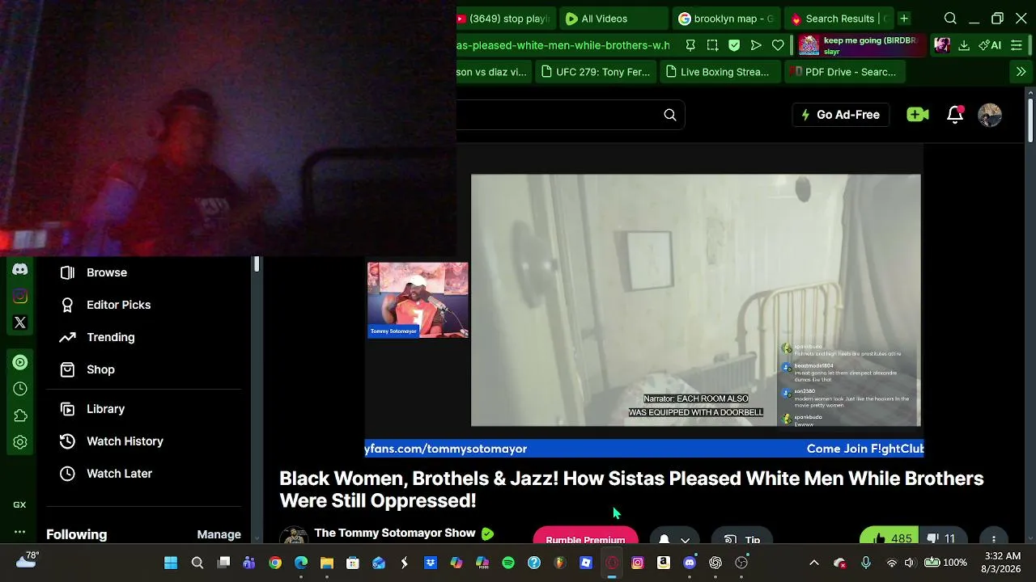
Task: Click the Rumble search input field
Action: coord(557,115)
